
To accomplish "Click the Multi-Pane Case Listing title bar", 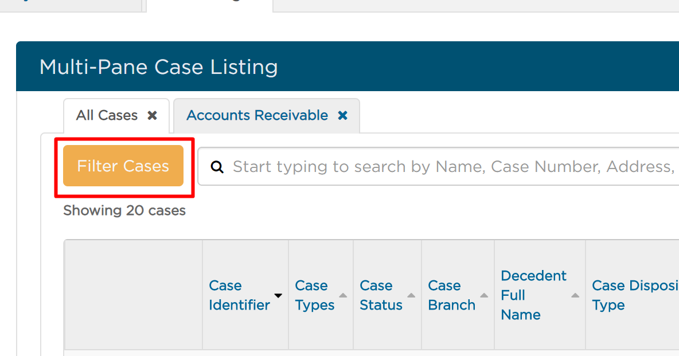I will pyautogui.click(x=348, y=66).
